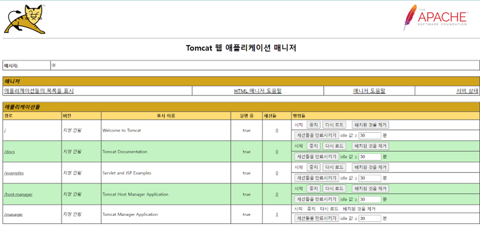This screenshot has height=228, width=480.
Task: Open 서버 상태 link
Action: [467, 91]
